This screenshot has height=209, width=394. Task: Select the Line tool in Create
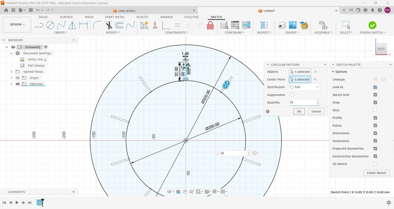coord(39,25)
